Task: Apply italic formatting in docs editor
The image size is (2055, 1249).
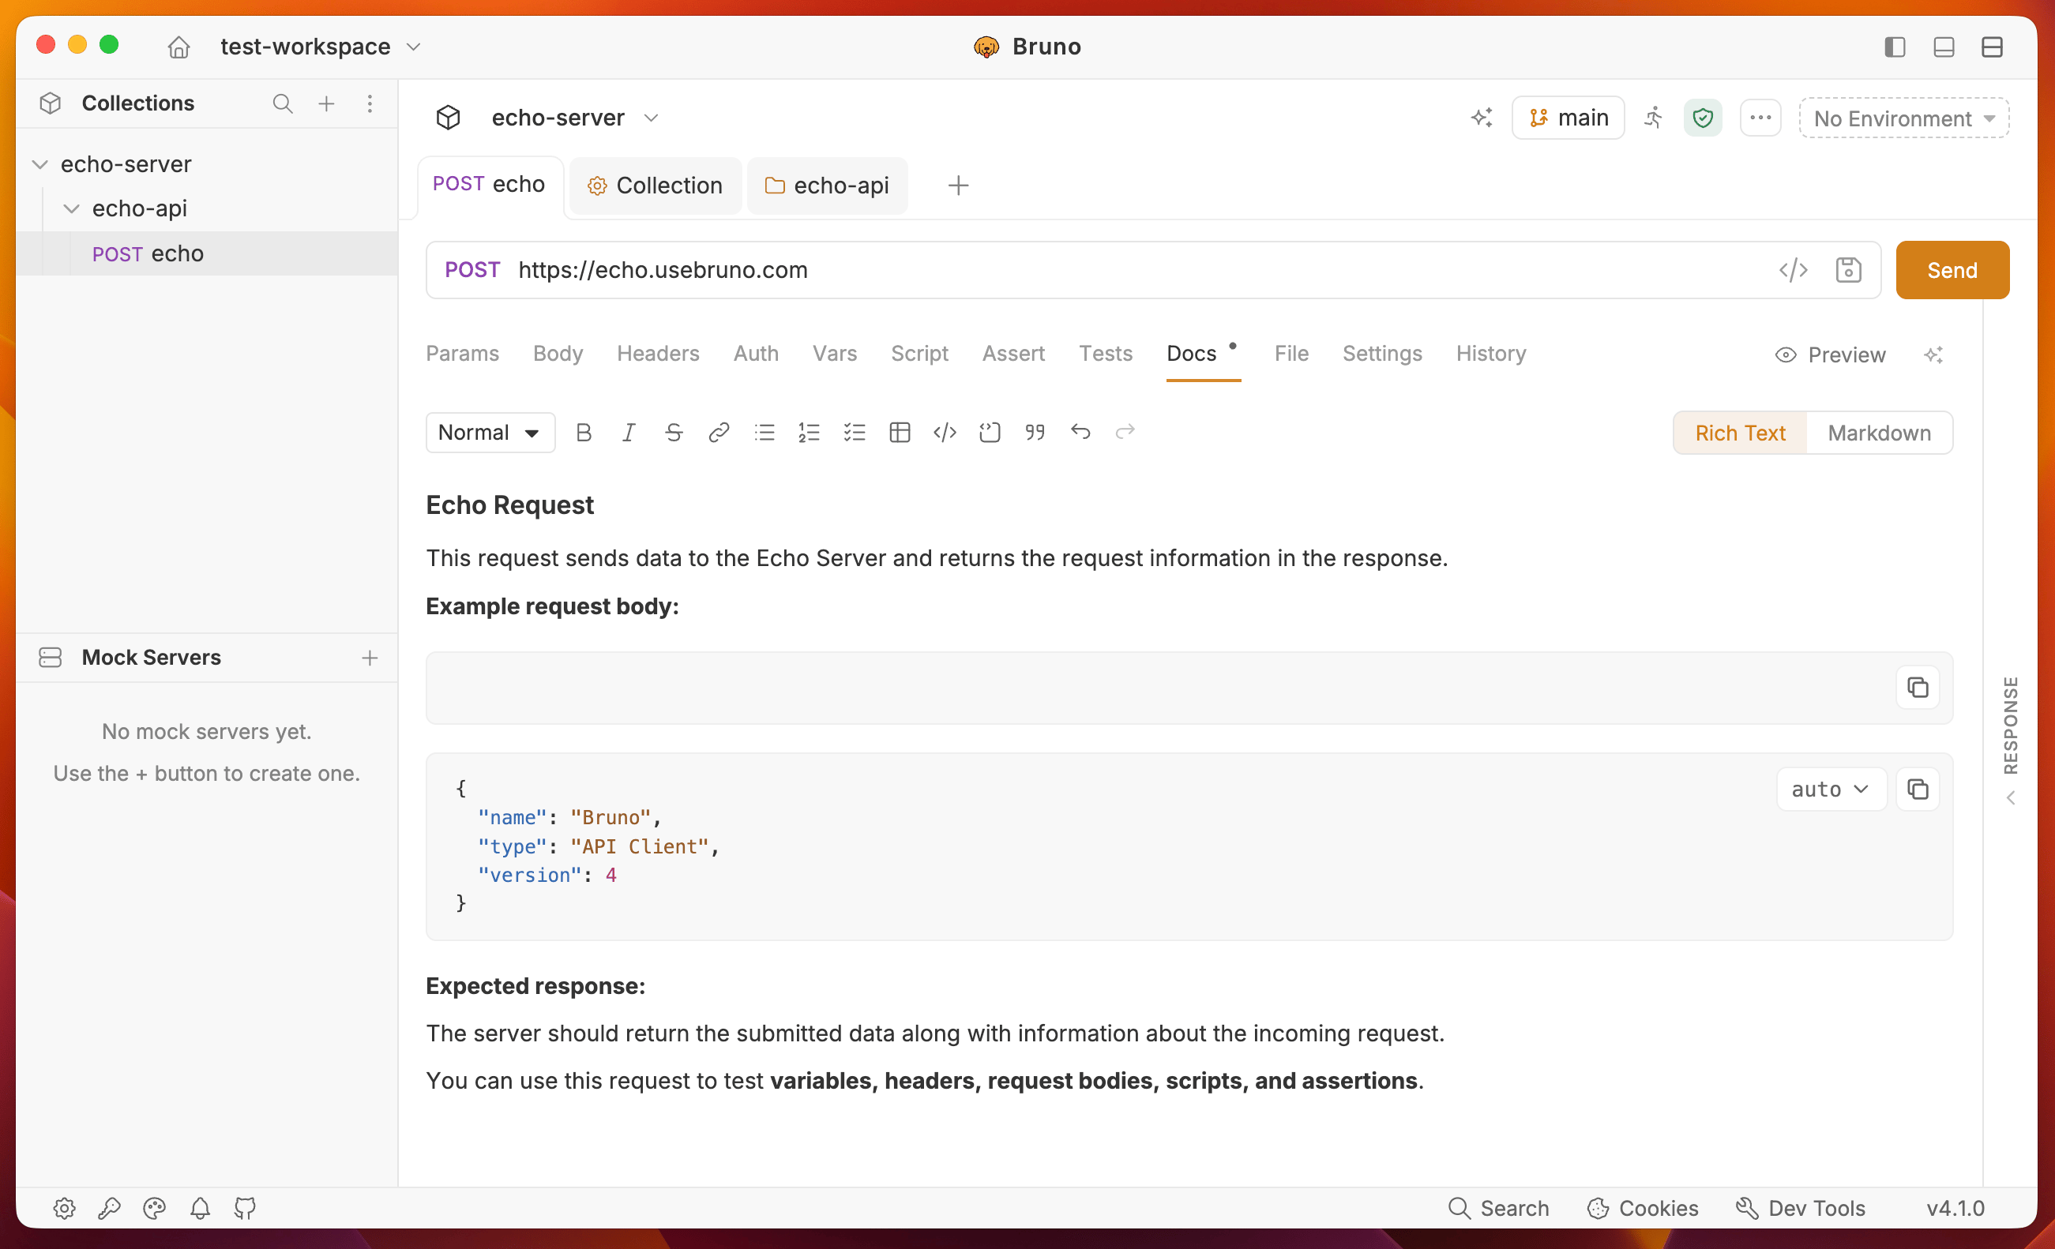Action: point(629,433)
